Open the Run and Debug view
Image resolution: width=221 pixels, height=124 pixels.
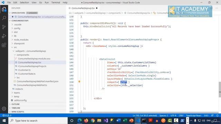click(x=4, y=36)
